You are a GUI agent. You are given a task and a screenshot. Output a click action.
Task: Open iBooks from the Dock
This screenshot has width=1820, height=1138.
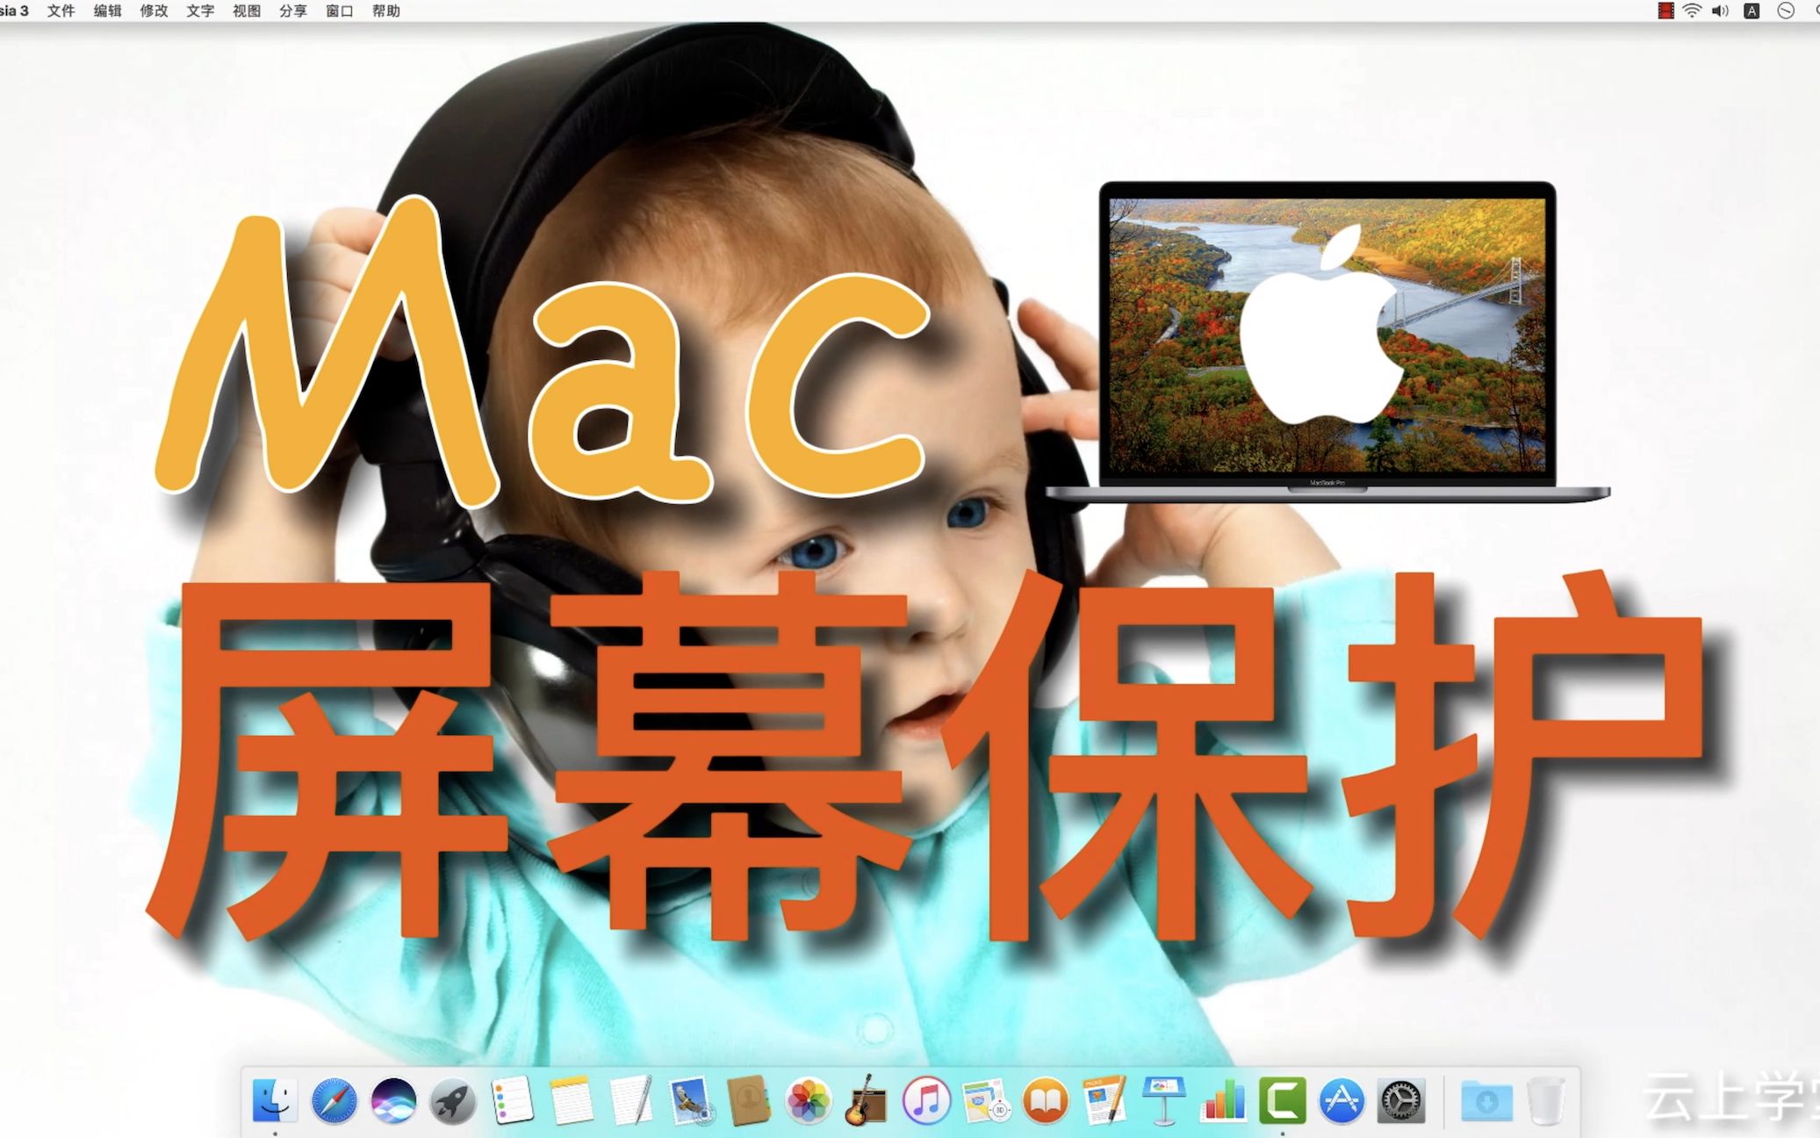click(x=1046, y=1100)
